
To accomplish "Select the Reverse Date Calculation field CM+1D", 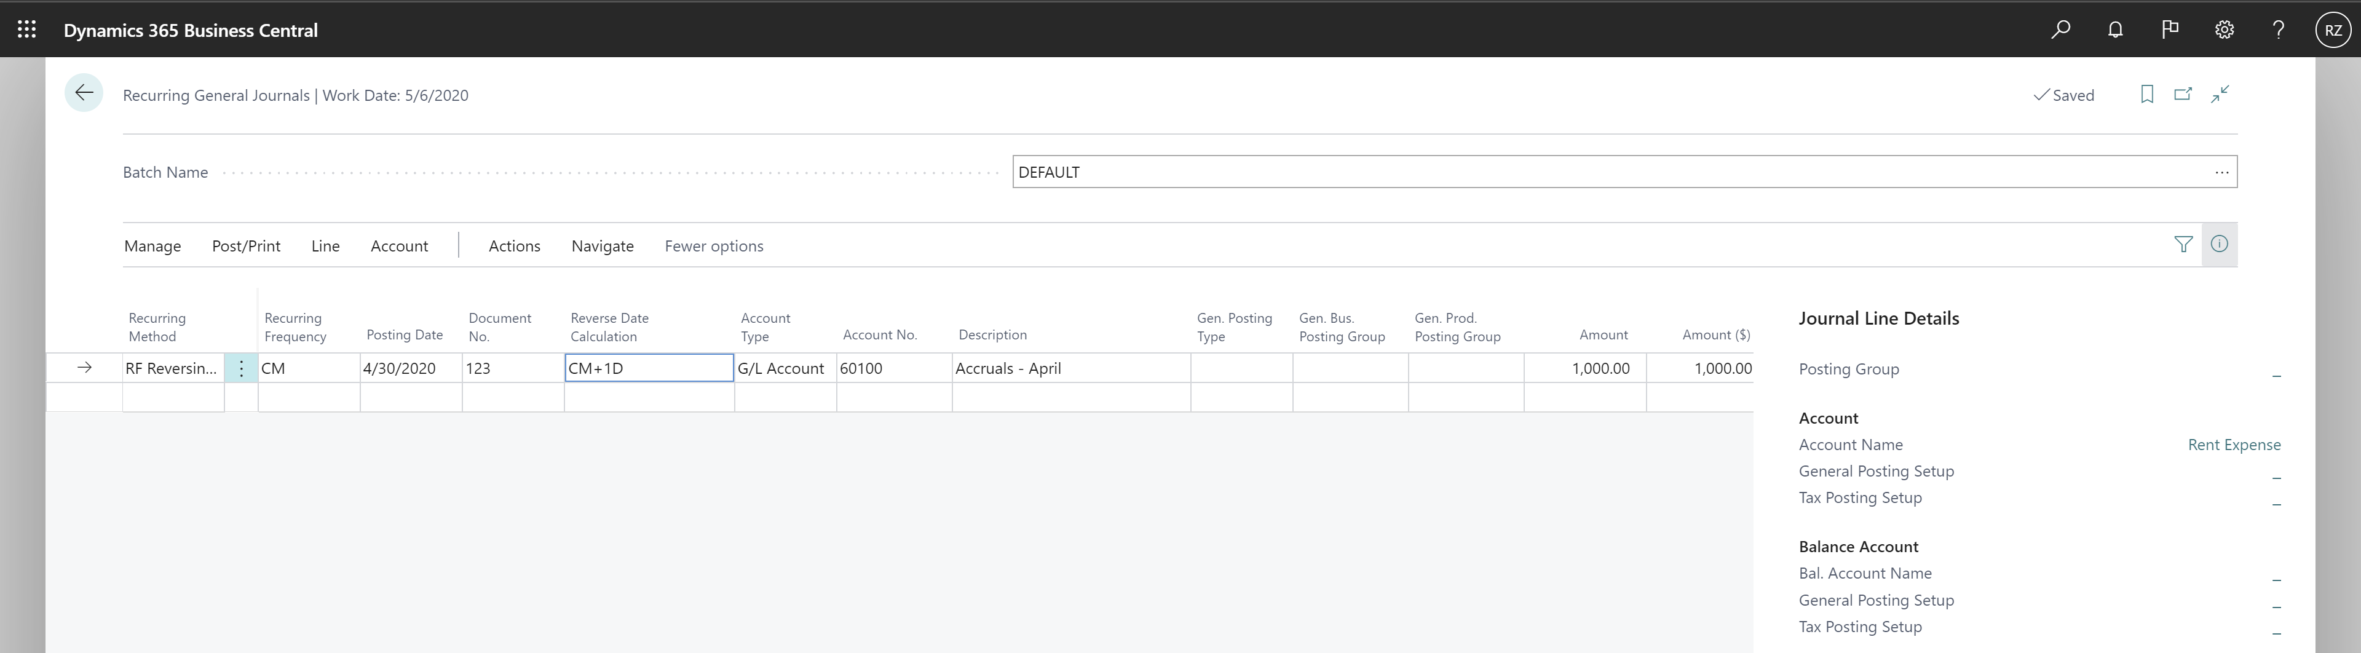I will click(648, 368).
